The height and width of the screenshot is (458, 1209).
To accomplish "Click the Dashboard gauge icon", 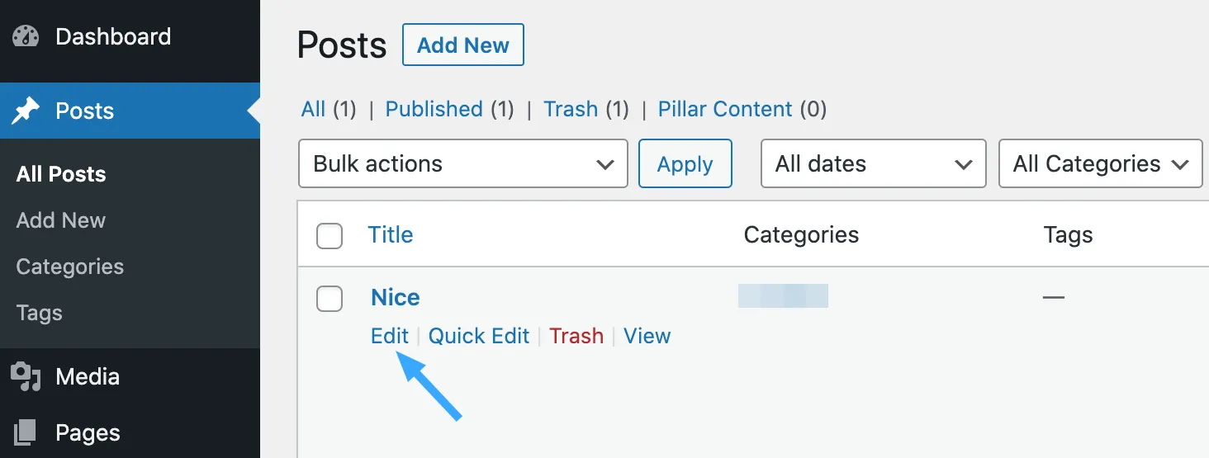I will click(26, 37).
